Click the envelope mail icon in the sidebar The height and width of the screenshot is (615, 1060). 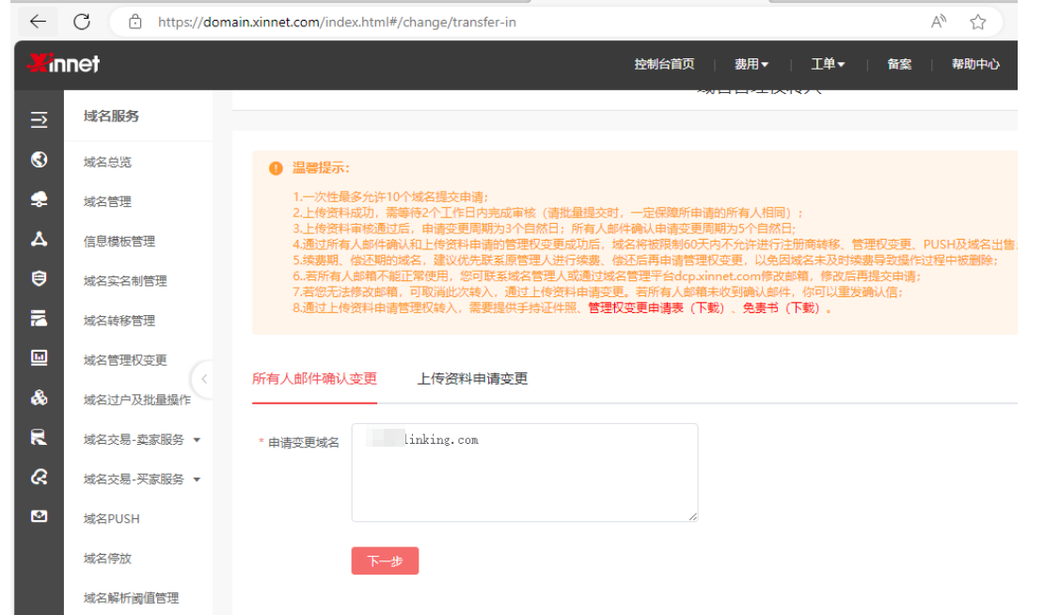point(39,518)
